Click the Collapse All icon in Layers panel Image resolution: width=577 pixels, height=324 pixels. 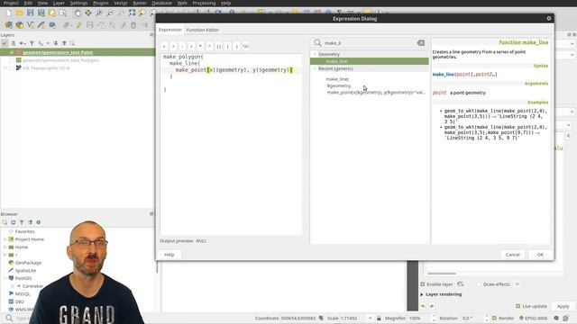(x=64, y=43)
